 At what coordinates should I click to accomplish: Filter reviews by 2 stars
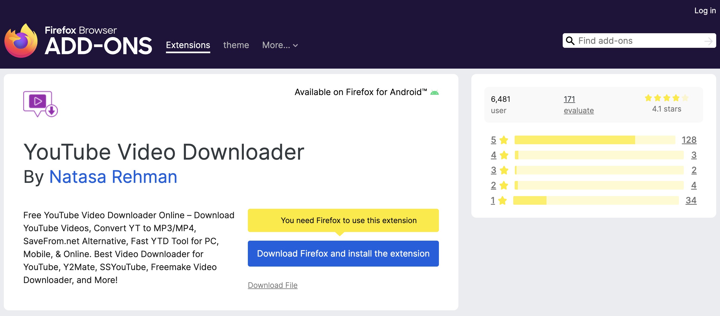tap(493, 185)
